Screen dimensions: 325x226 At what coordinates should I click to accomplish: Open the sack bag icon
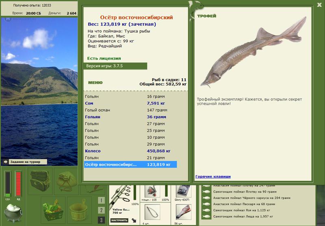point(66,181)
